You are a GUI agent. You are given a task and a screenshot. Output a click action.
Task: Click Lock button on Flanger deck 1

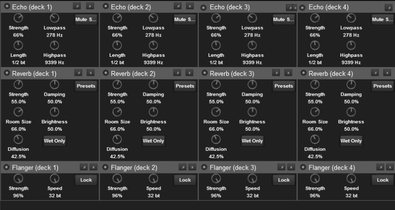[x=86, y=180]
